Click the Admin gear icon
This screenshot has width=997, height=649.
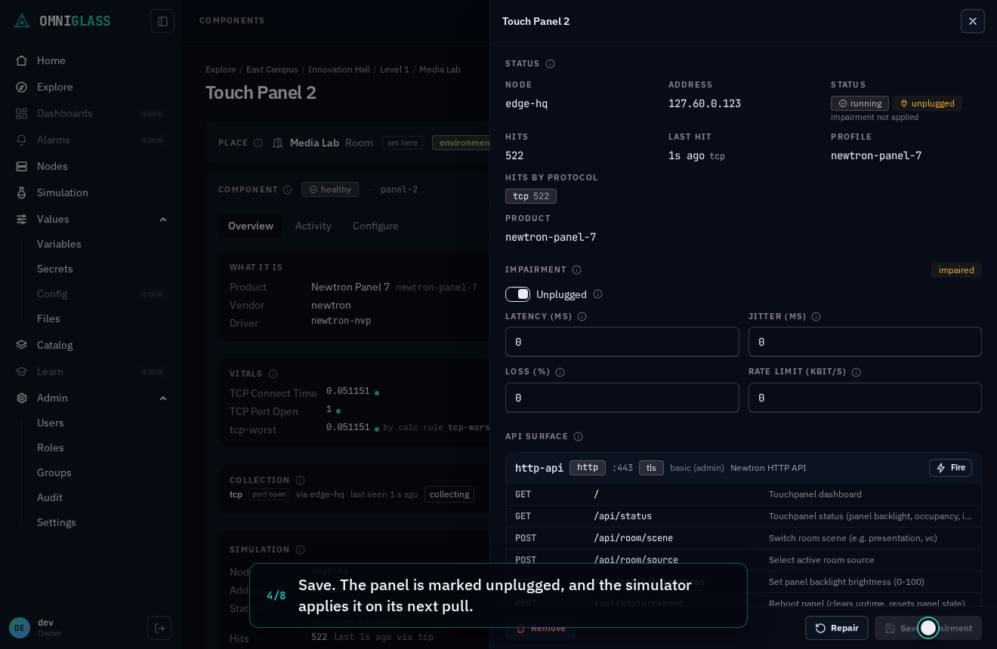pyautogui.click(x=22, y=398)
